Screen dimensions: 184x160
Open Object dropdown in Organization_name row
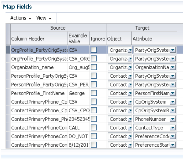[x=130, y=67]
